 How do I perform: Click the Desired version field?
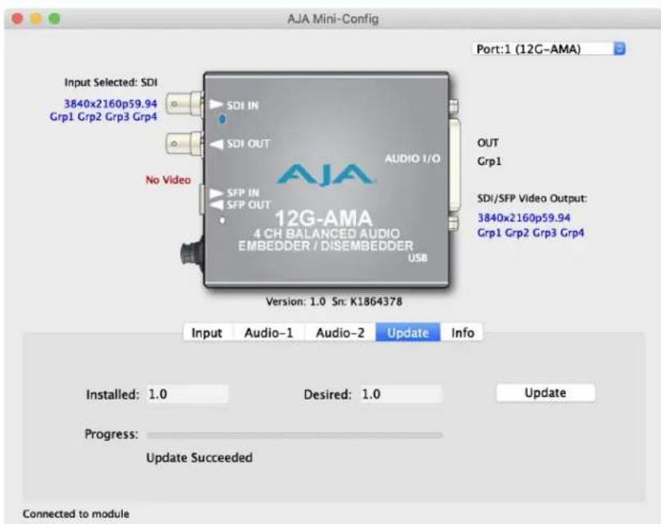(401, 394)
